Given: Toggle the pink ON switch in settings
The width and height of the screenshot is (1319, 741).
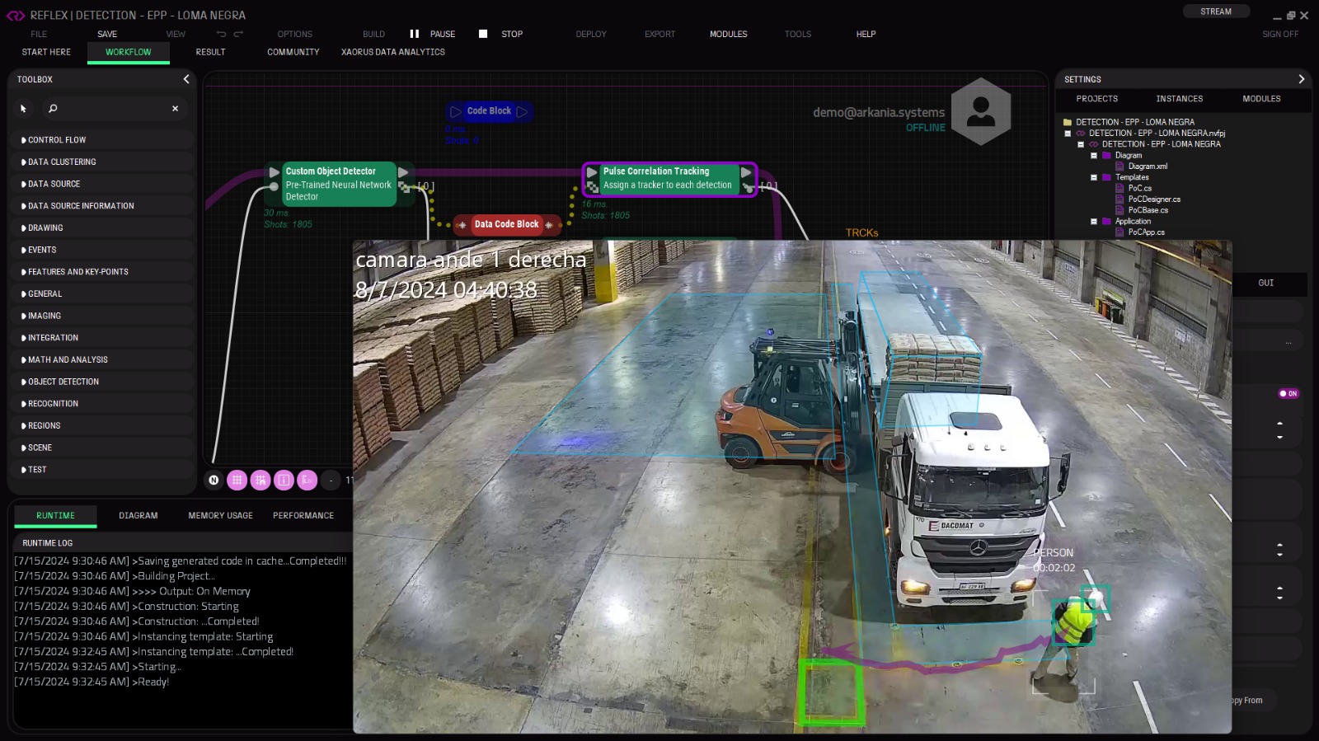Looking at the screenshot, I should [1288, 394].
